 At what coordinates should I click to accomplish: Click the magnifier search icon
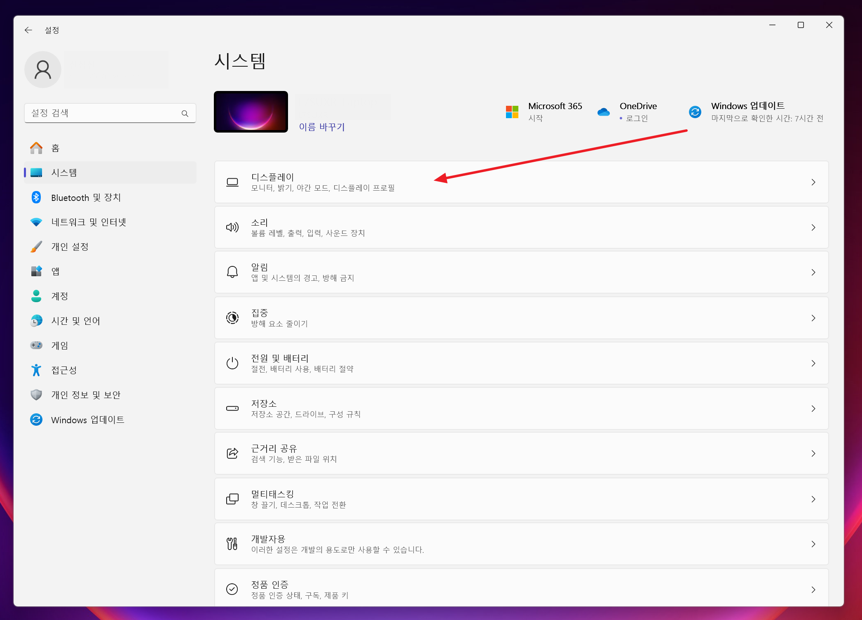pyautogui.click(x=185, y=113)
